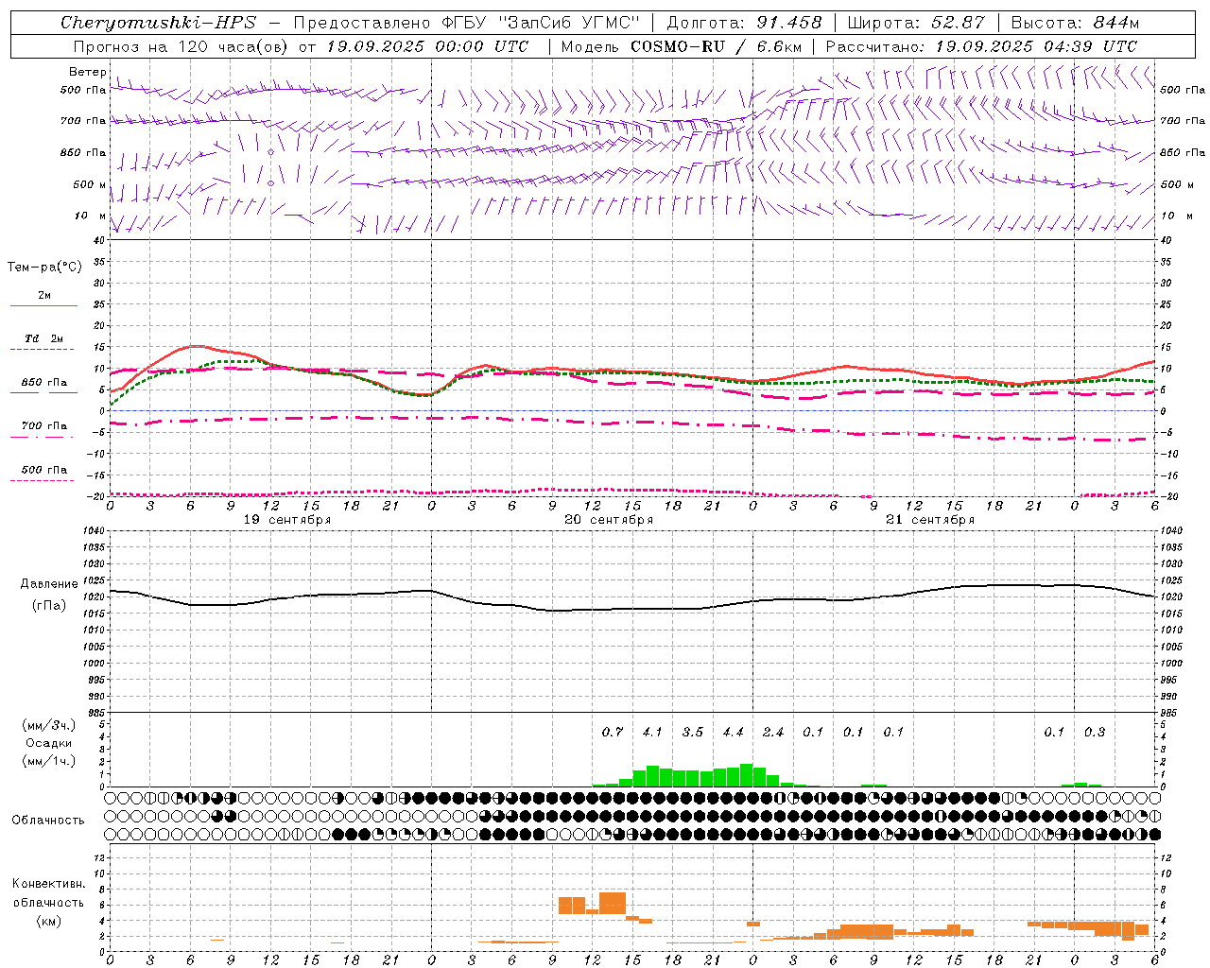
Task: Click the 20 сентября date label
Action: (x=609, y=520)
